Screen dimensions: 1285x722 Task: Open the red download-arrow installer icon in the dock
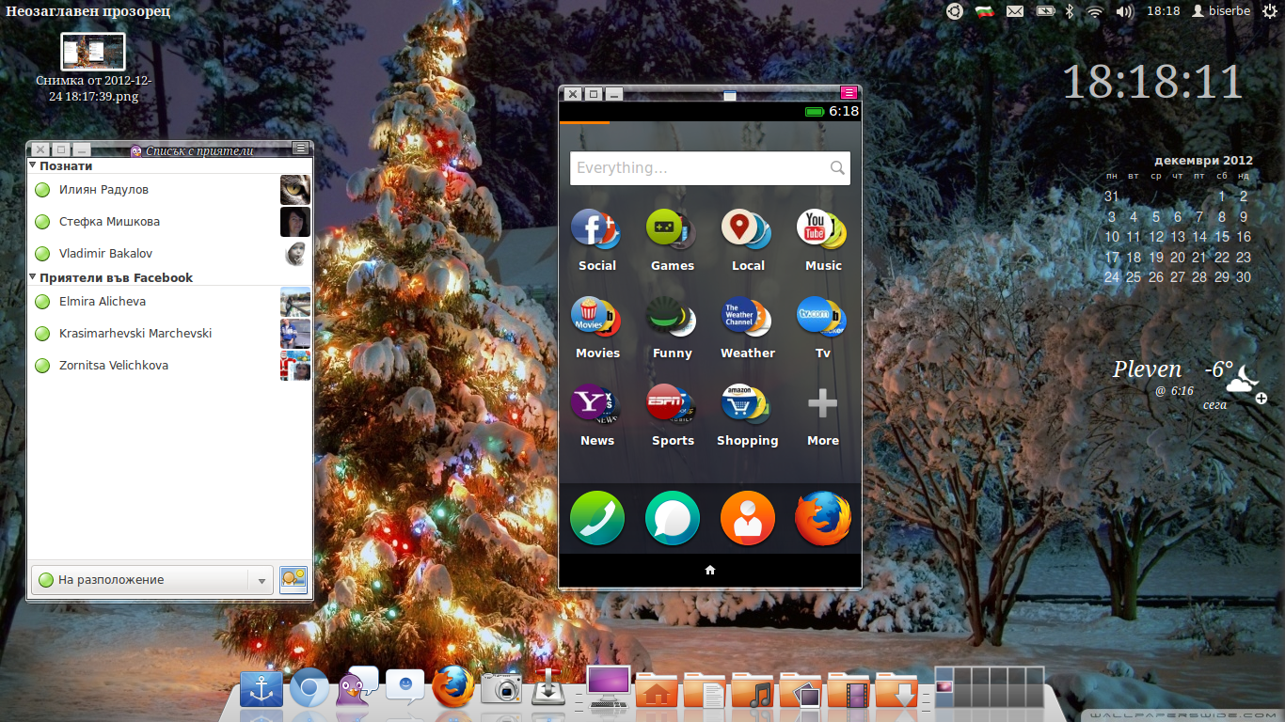[549, 688]
